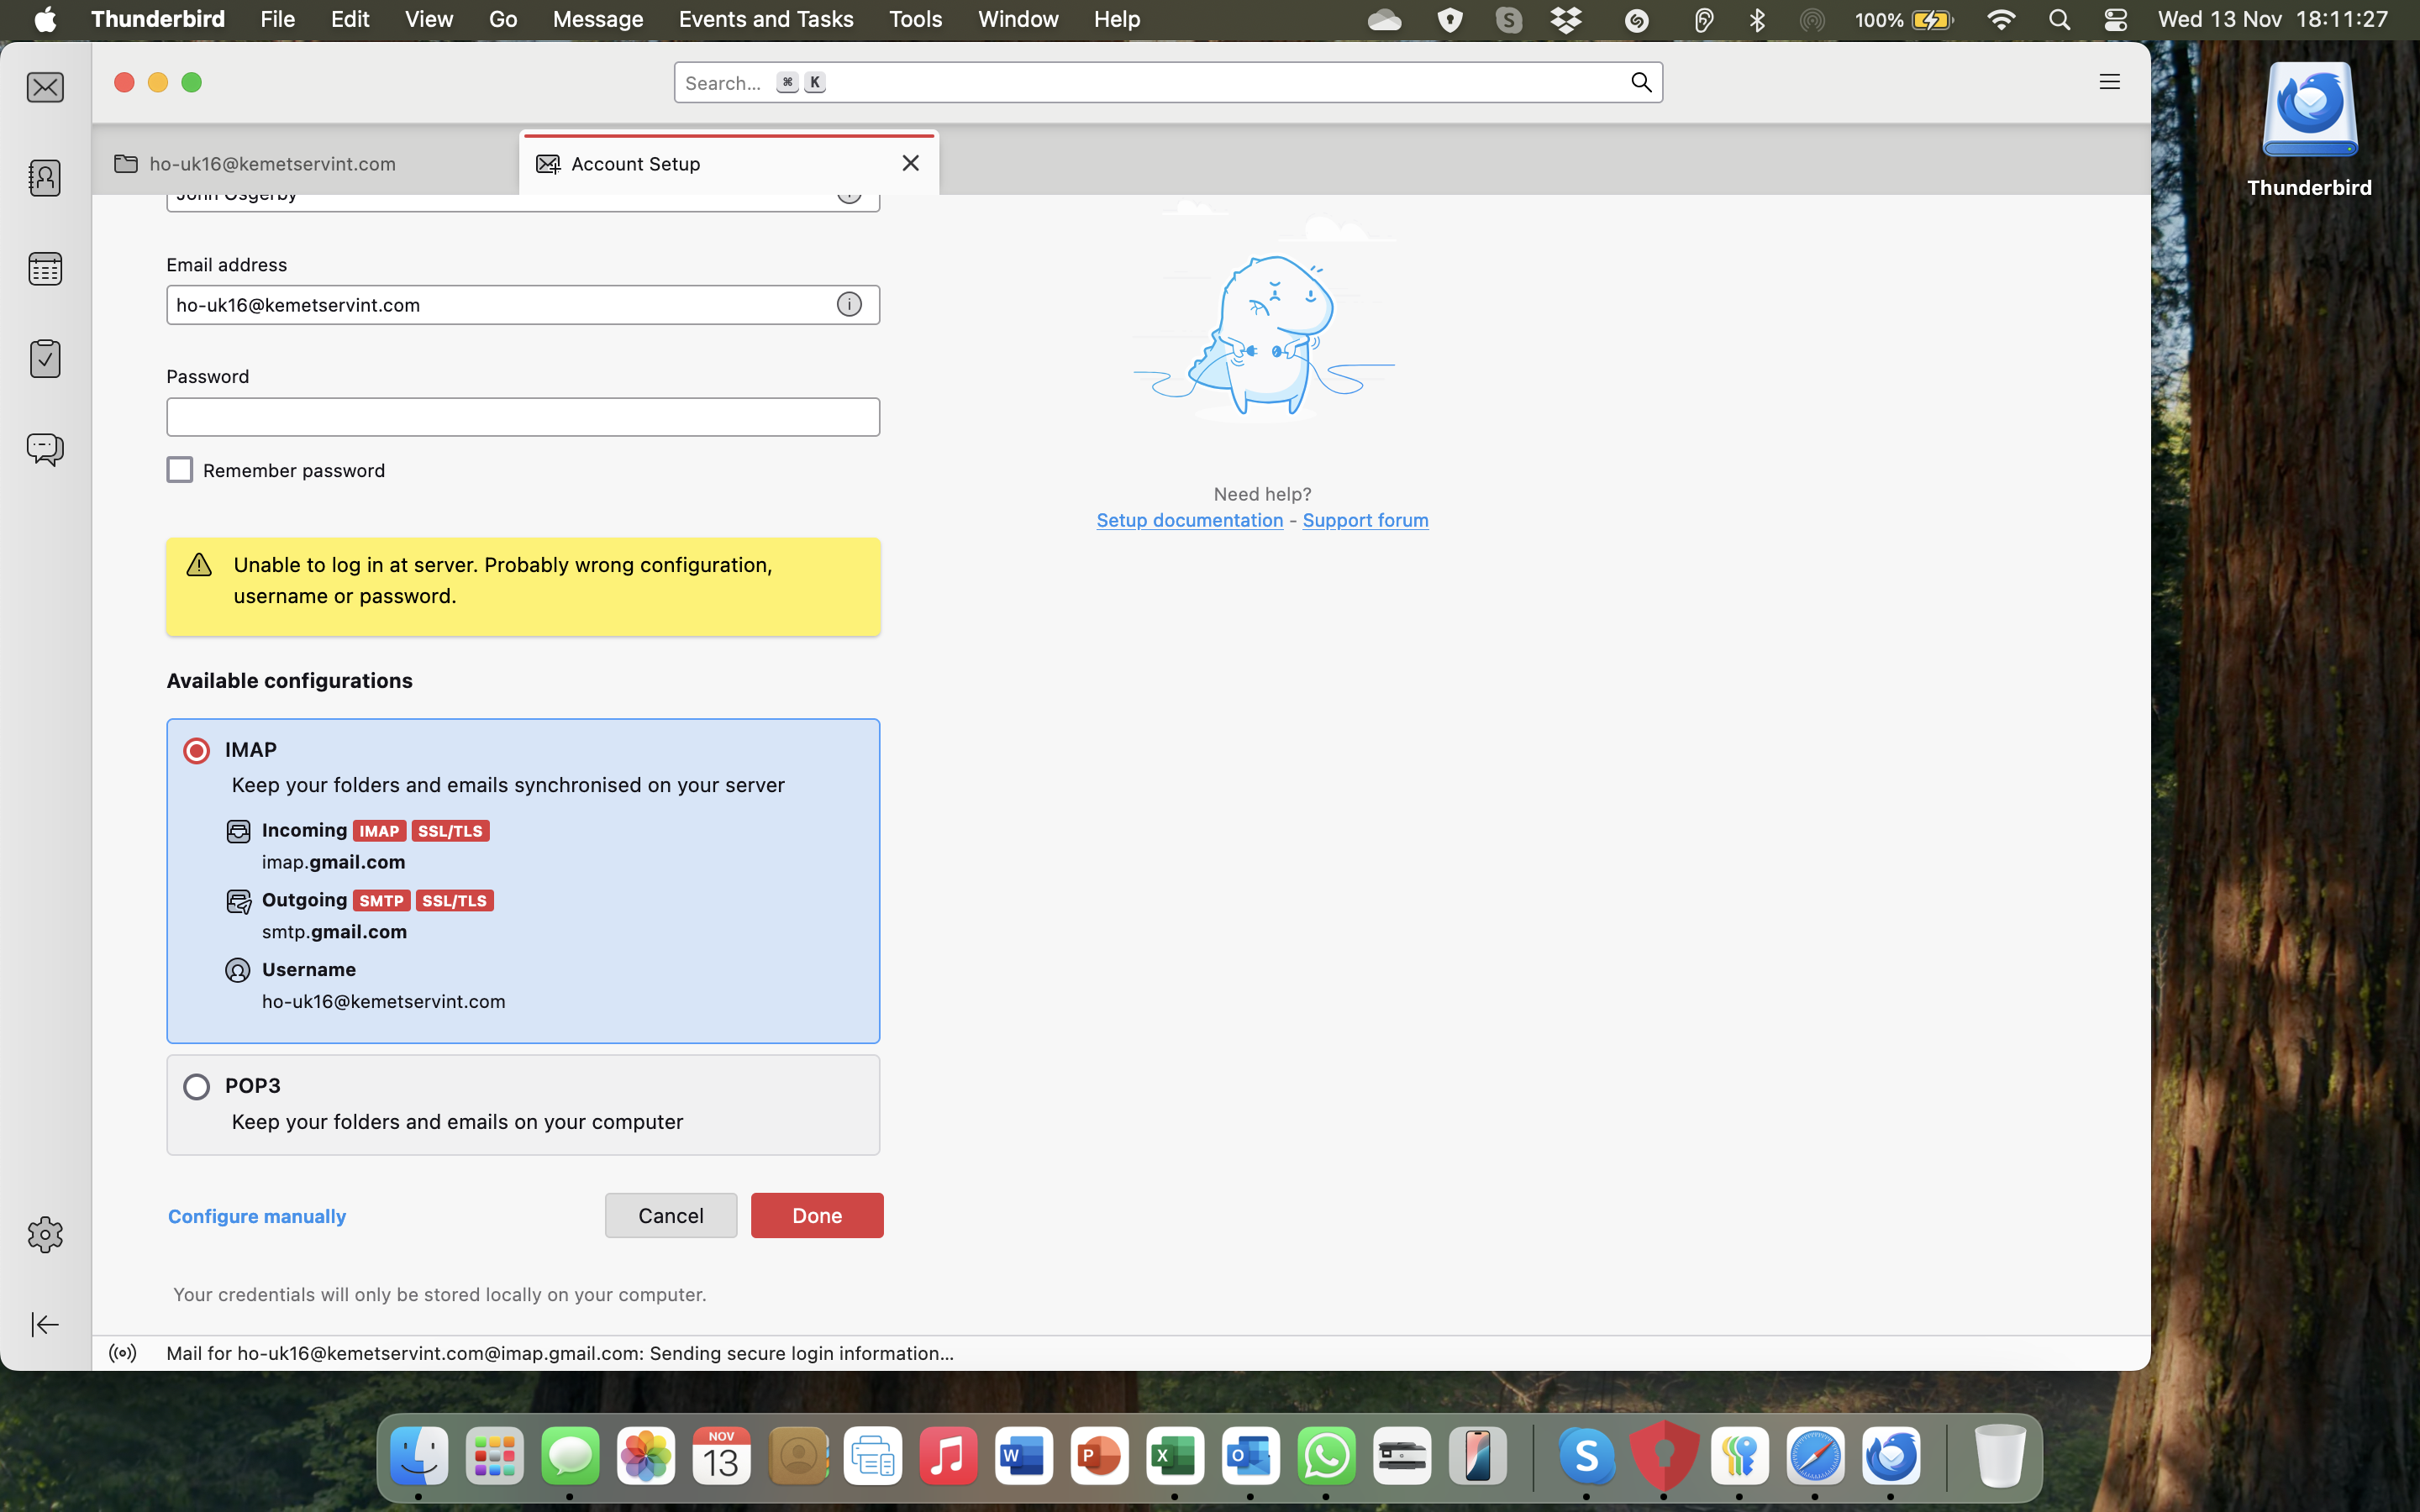Switch to ho-uk16@kemetservint.com tab
The height and width of the screenshot is (1512, 2420).
tap(272, 164)
